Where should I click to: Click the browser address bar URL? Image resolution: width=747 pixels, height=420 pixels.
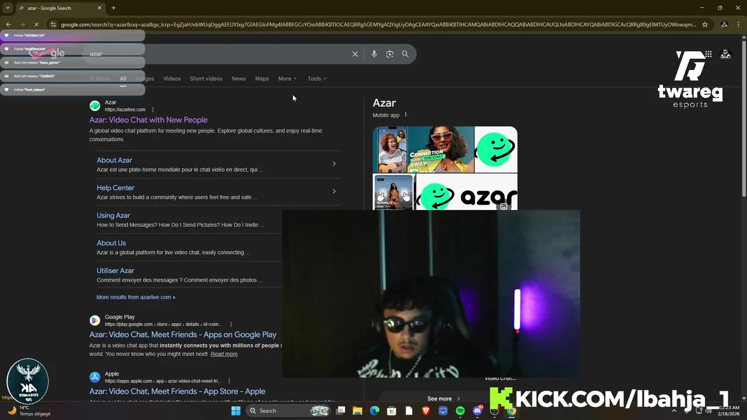(378, 24)
